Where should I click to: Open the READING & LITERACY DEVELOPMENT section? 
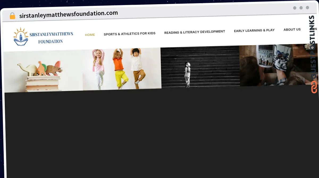click(195, 32)
